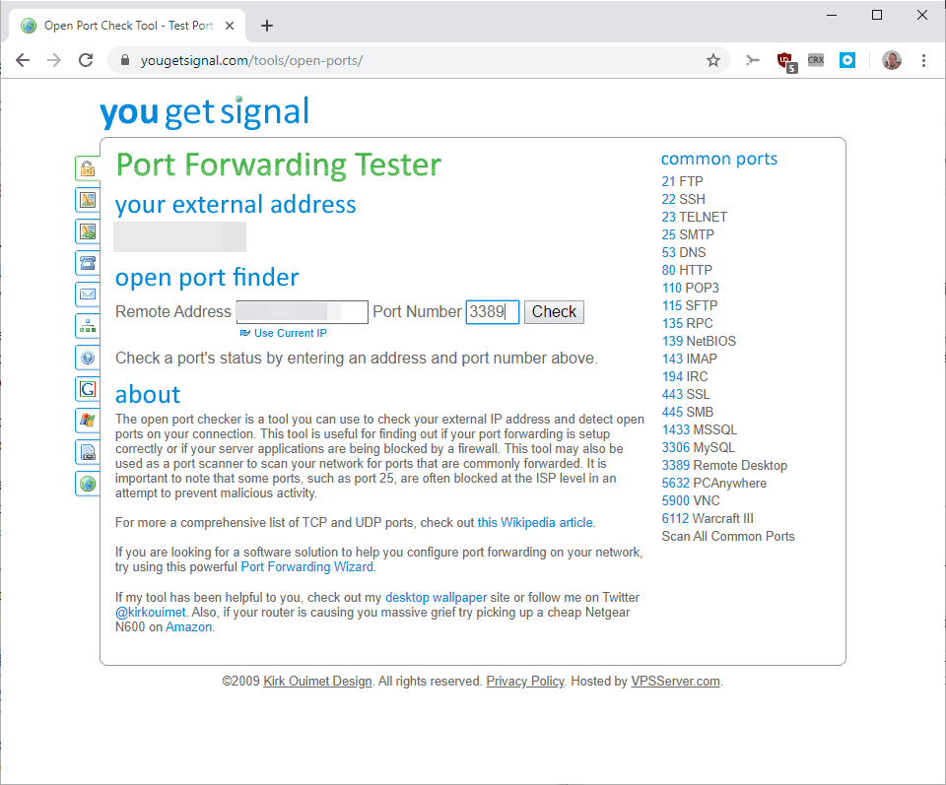Viewport: 946px width, 785px height.
Task: Reload the page with the refresh icon
Action: click(x=85, y=60)
